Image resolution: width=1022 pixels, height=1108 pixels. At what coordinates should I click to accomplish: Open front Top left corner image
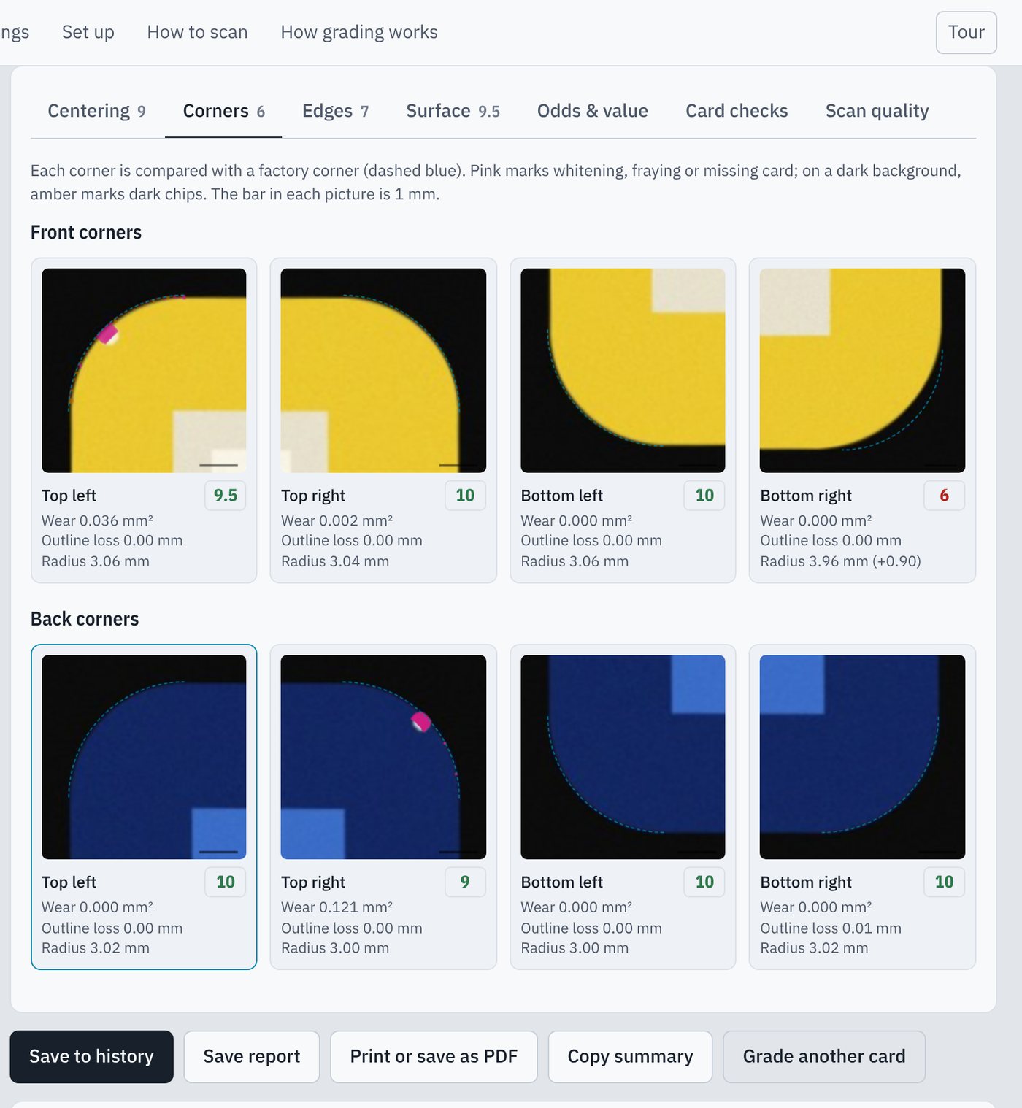click(144, 370)
